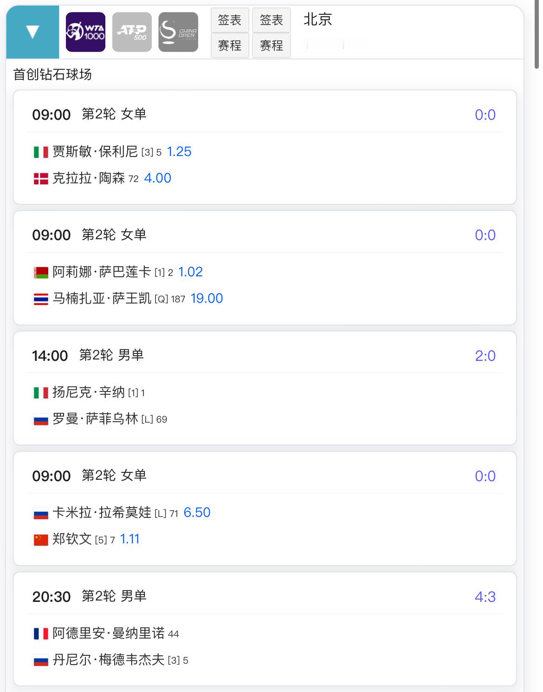Viewport: 543px width, 692px height.
Task: Click the Danish flag beside 克拉拉·陶森
Action: coord(41,178)
